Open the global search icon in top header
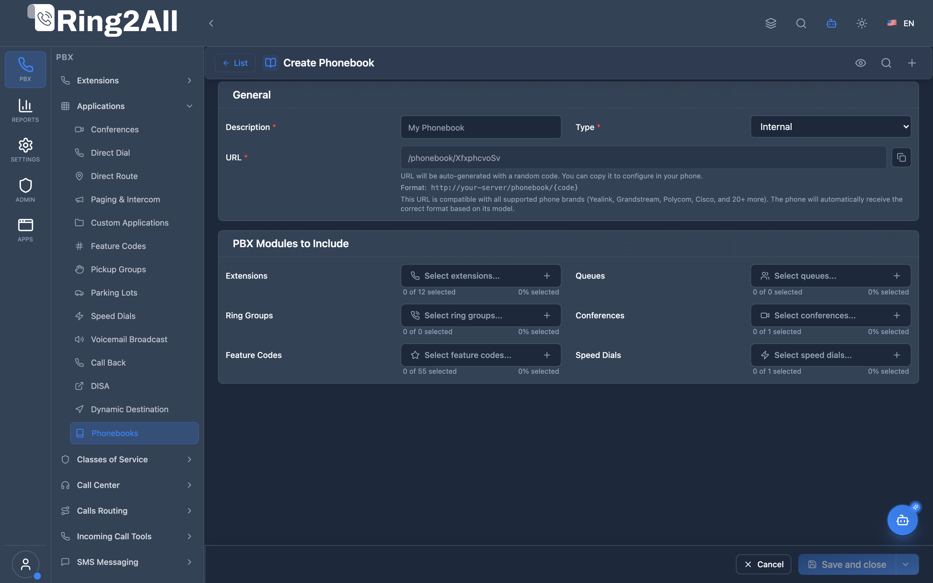Image resolution: width=933 pixels, height=583 pixels. click(801, 23)
